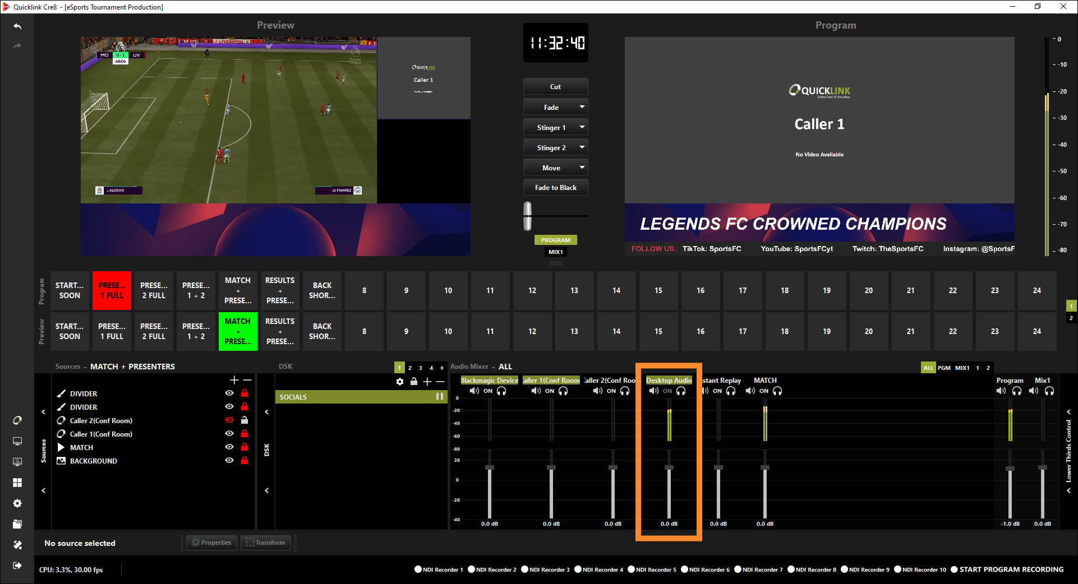This screenshot has height=584, width=1078.
Task: Hide the BACKGROUND source layer
Action: pyautogui.click(x=229, y=461)
